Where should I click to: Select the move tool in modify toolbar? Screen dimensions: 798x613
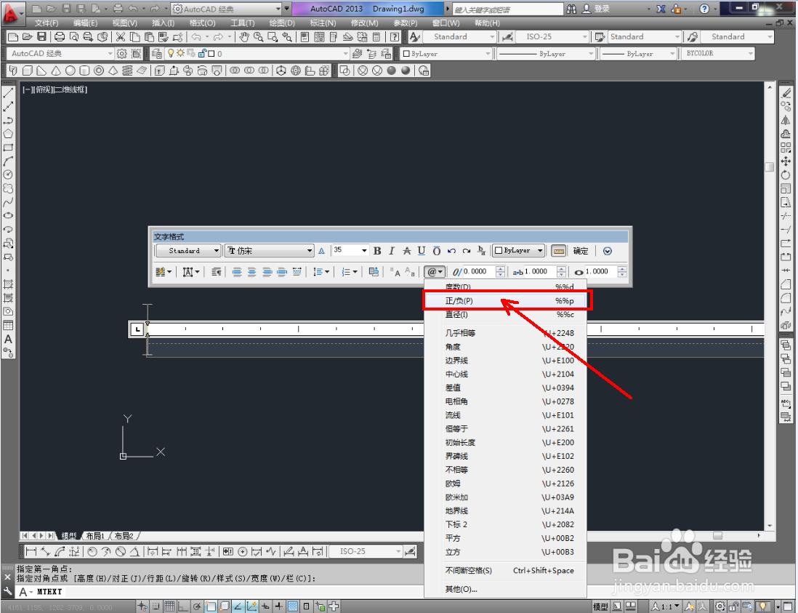point(786,161)
